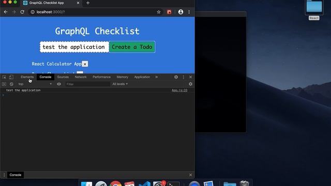
Task: Switch to the Application tab
Action: coord(142,77)
